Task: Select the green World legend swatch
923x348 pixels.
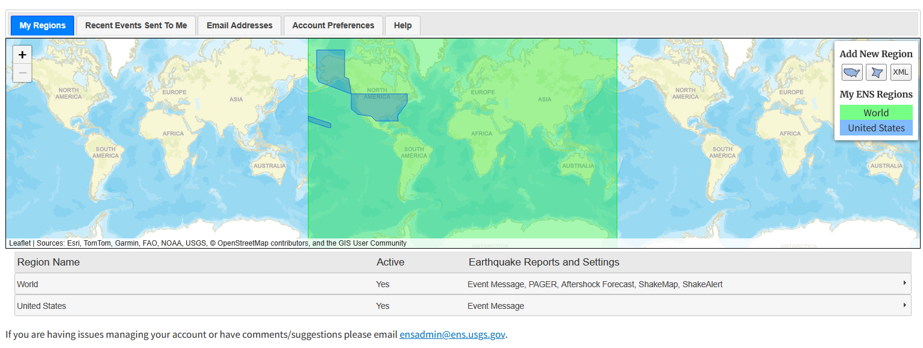Action: [x=876, y=113]
